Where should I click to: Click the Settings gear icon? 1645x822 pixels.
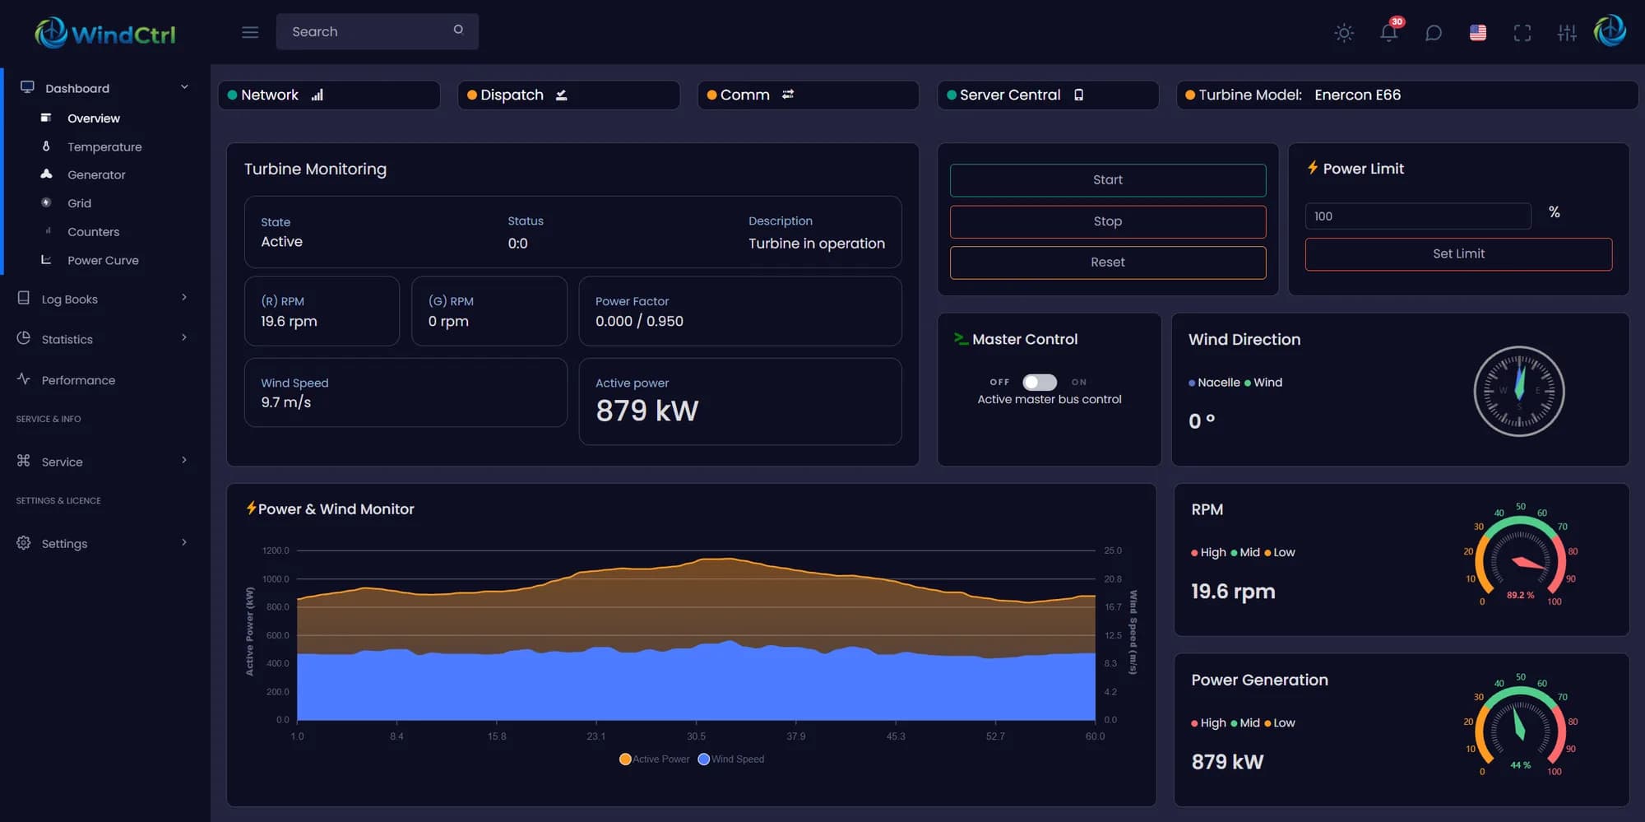(24, 542)
